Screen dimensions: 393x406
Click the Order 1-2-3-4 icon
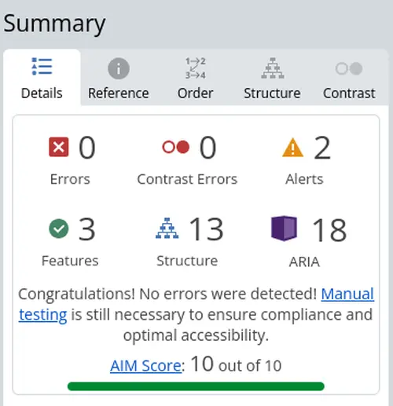pos(196,68)
